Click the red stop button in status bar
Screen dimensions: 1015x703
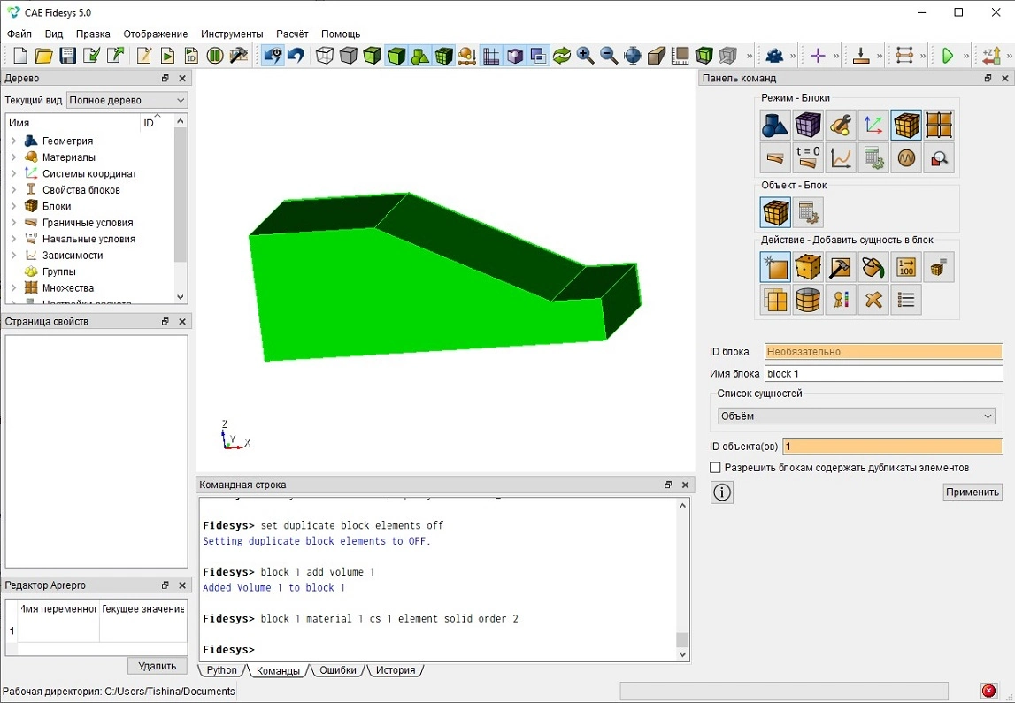988,691
